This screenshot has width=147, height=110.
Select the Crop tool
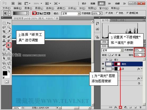tap(4, 31)
